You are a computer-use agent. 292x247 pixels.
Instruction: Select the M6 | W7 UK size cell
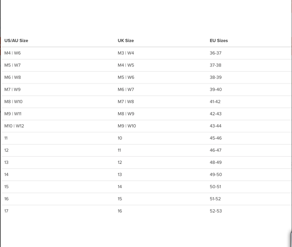[126, 90]
